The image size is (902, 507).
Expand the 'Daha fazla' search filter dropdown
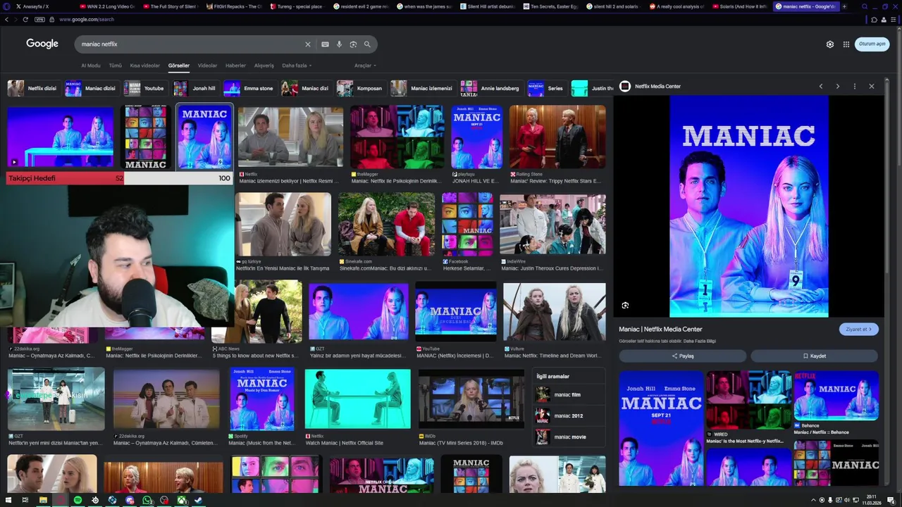(297, 65)
